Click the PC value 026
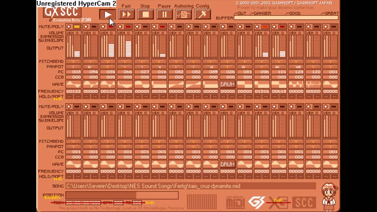 pyautogui.click(x=227, y=72)
